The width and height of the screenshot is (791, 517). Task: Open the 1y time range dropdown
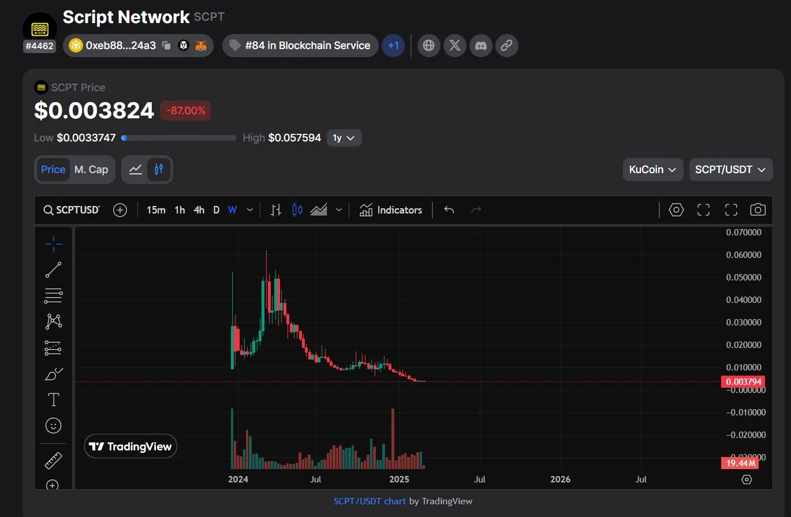344,138
